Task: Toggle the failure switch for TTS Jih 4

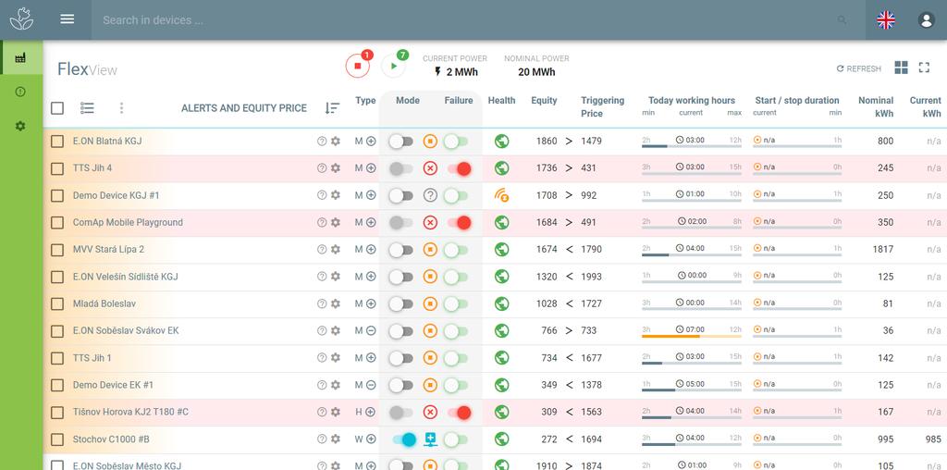Action: point(459,168)
